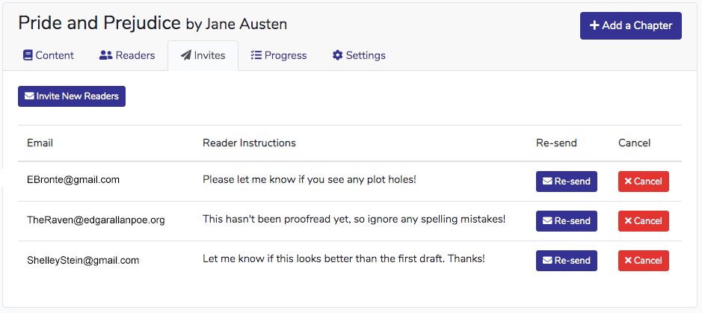
Task: Cancel the EBronte@gmail.com invite
Action: [643, 182]
